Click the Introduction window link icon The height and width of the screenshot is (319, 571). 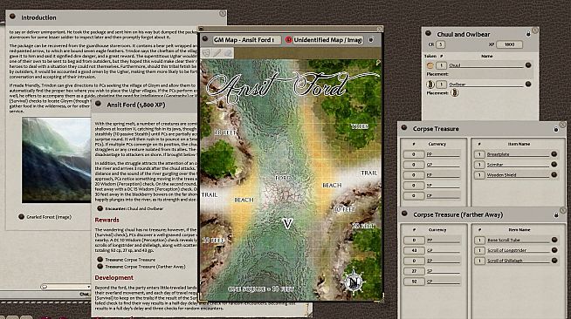click(x=13, y=17)
